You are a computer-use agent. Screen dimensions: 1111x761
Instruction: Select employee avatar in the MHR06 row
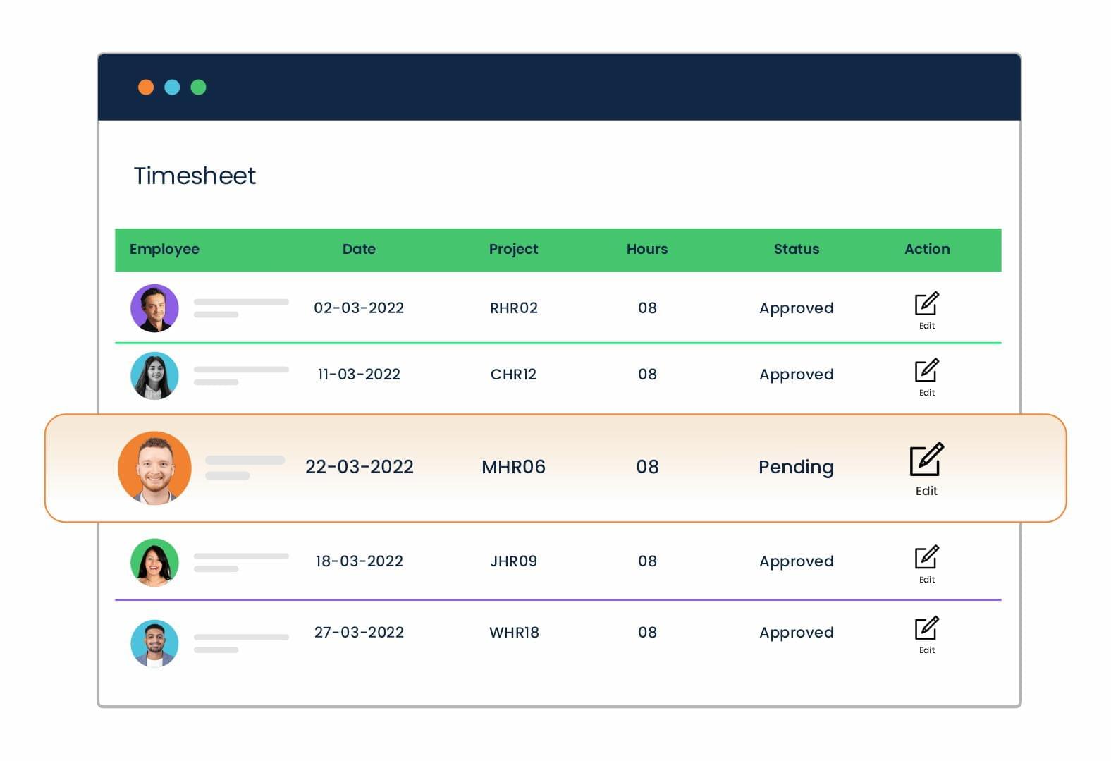tap(154, 468)
